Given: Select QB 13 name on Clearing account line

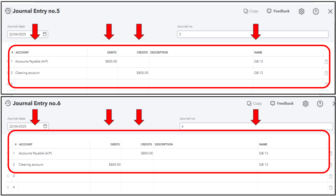Looking at the screenshot, I should coord(263,164).
